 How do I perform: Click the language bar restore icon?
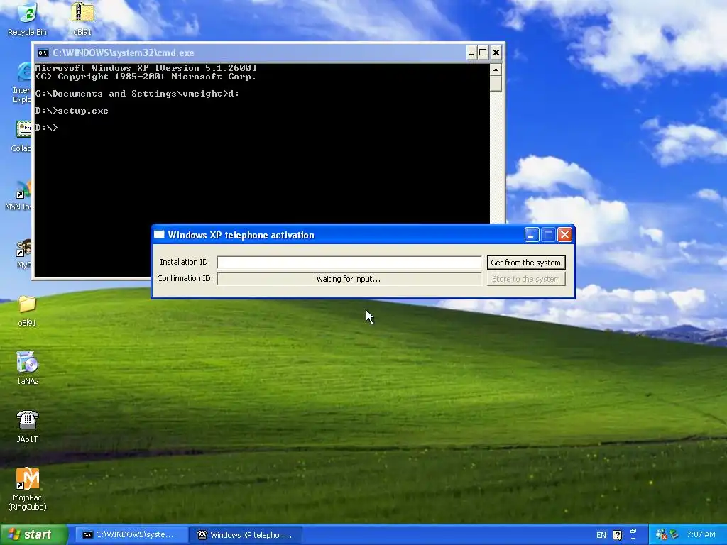[x=633, y=531]
